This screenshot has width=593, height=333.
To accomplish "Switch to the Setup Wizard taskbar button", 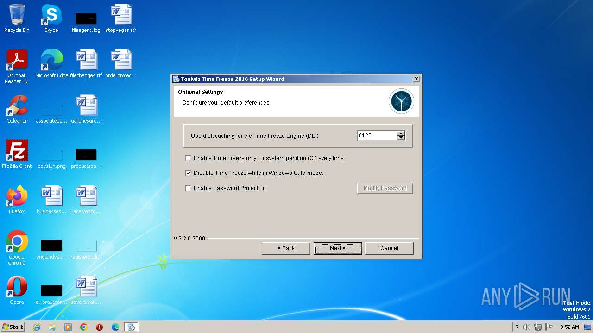I will point(131,327).
